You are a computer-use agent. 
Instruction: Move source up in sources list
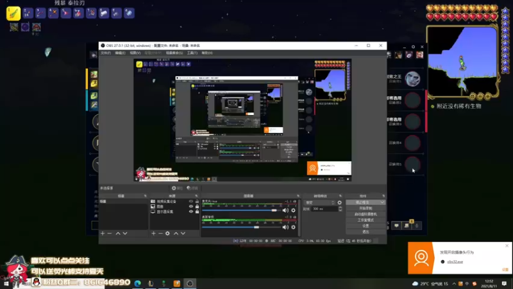click(x=176, y=233)
